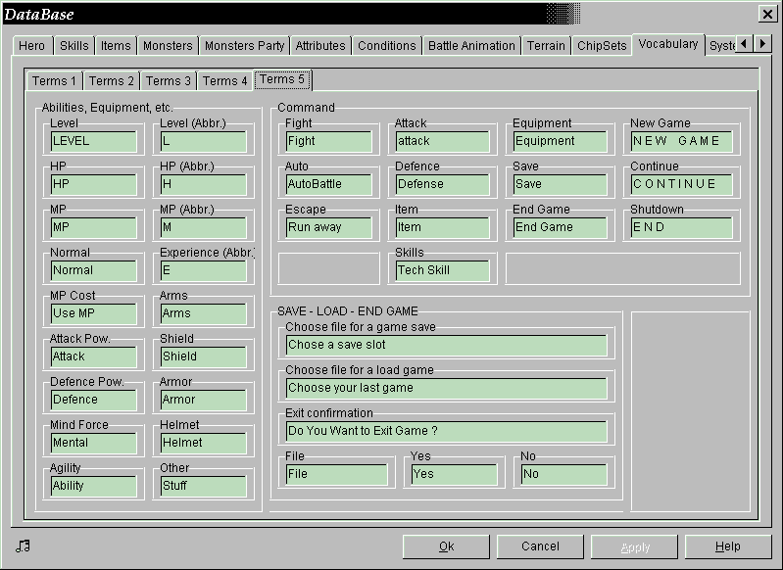Edit the Yes term field
Image resolution: width=783 pixels, height=570 pixels.
(x=454, y=474)
